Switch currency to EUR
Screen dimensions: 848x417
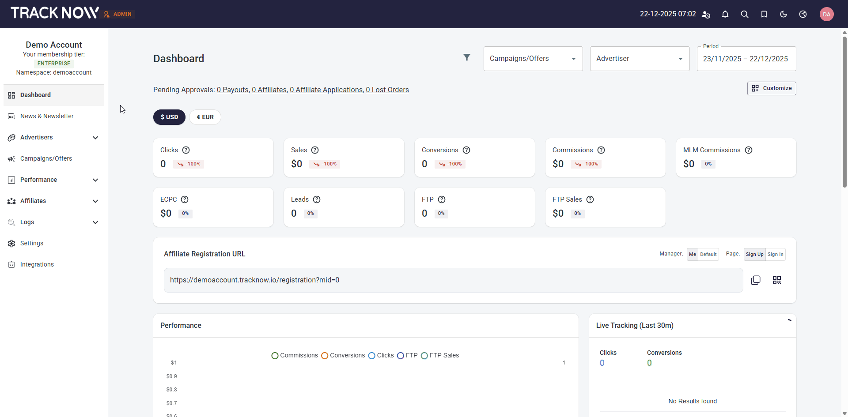pyautogui.click(x=205, y=117)
